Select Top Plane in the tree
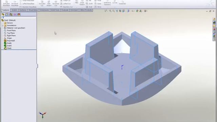The width and height of the screenshot is (217, 122). [9, 33]
